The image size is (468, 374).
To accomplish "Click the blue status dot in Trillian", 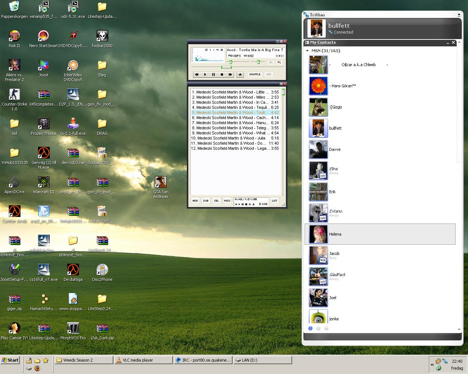I will point(310,328).
